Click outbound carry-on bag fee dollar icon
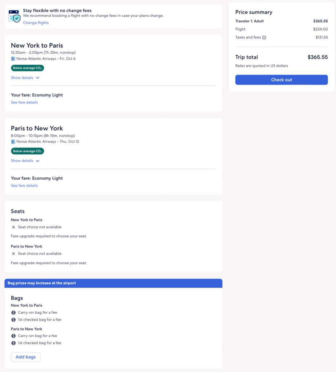The width and height of the screenshot is (336, 372). point(13,312)
